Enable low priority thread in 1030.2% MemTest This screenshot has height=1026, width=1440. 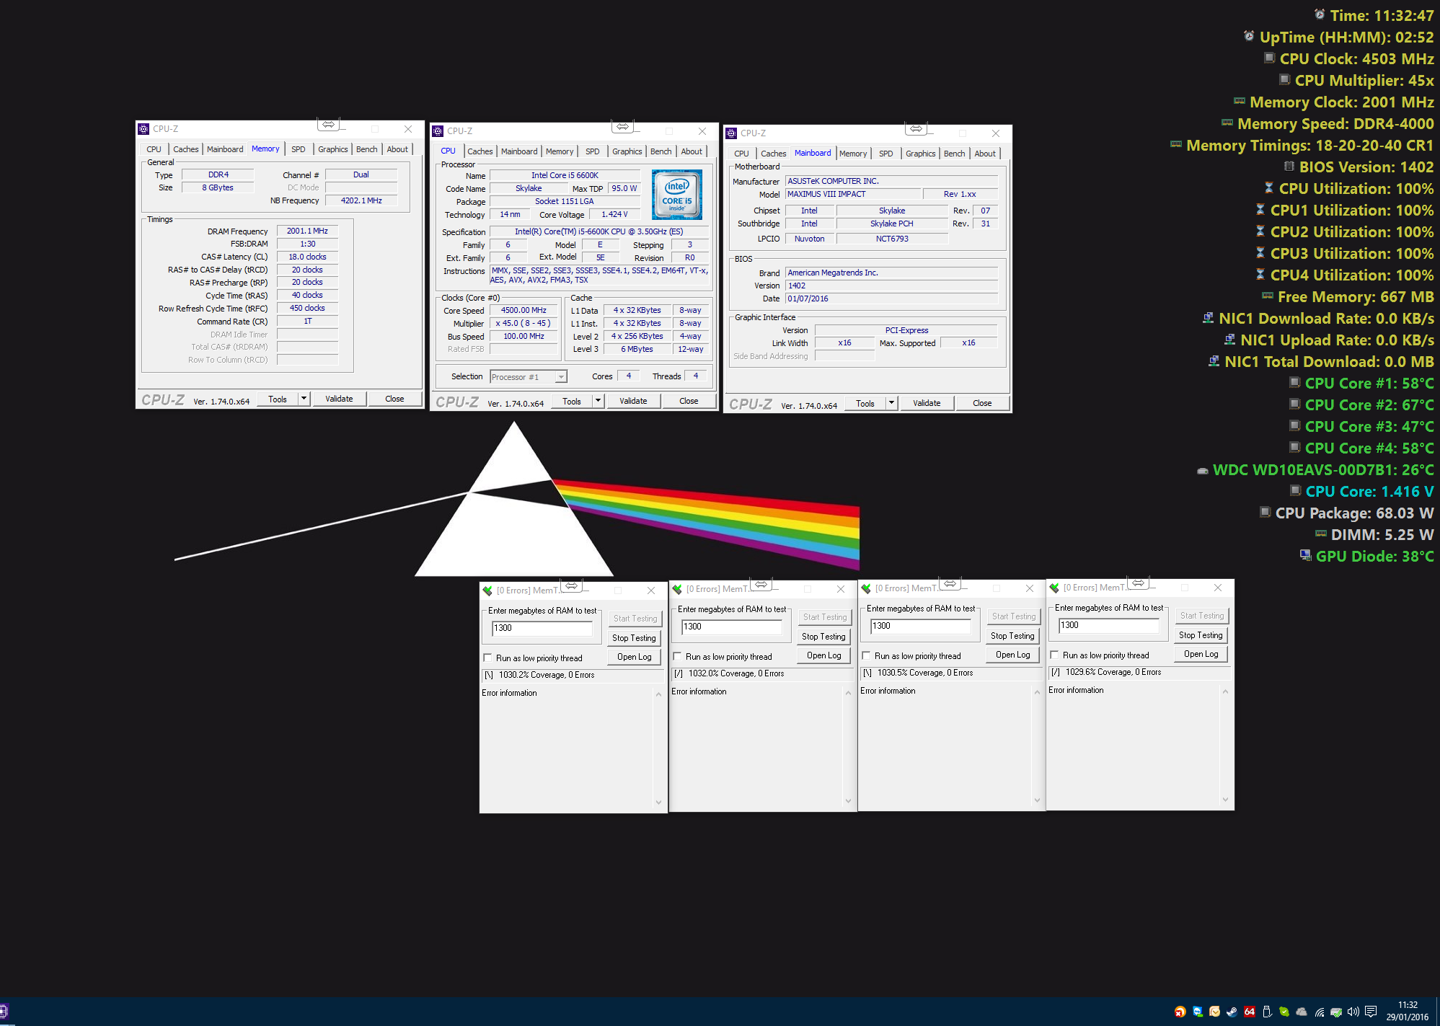coord(487,658)
